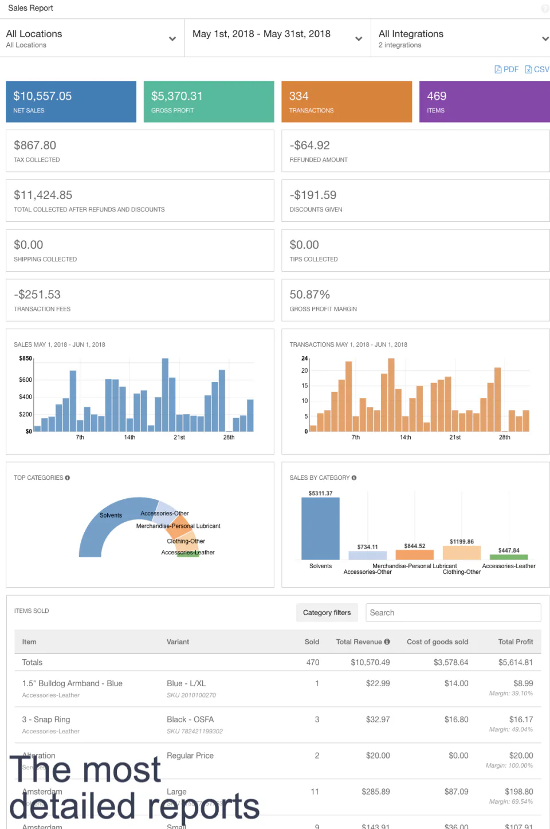Export the report as CSV
550x829 pixels.
[x=537, y=69]
